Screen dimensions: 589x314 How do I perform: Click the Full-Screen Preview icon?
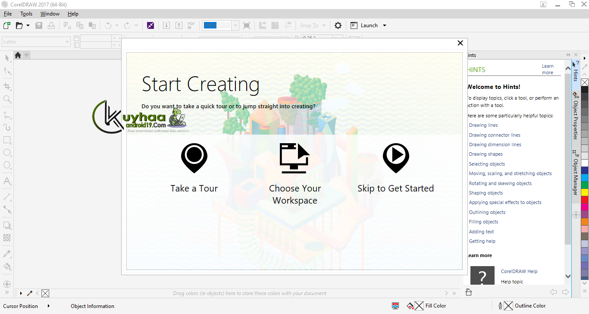tap(247, 25)
